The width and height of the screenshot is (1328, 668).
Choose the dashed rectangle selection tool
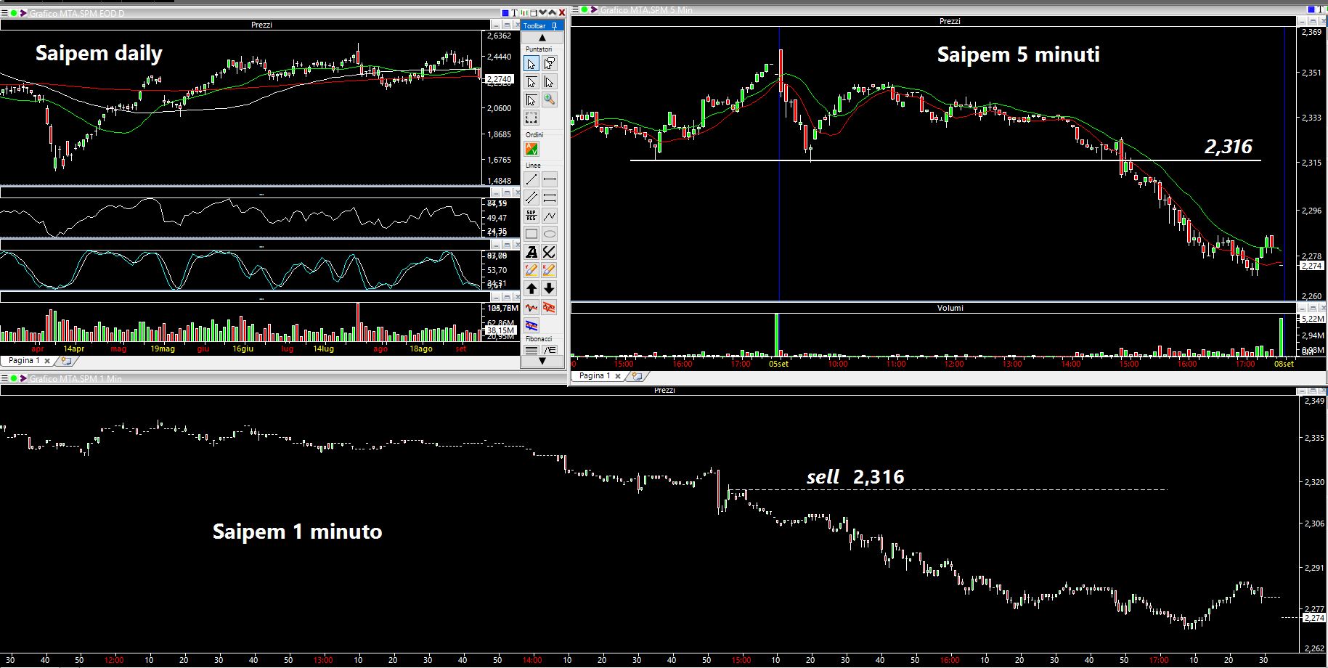tap(531, 118)
